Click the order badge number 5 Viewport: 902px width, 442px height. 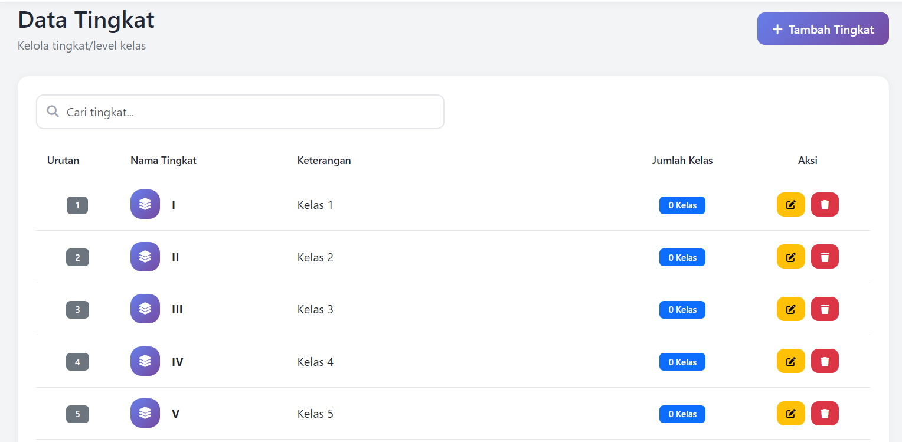[77, 414]
